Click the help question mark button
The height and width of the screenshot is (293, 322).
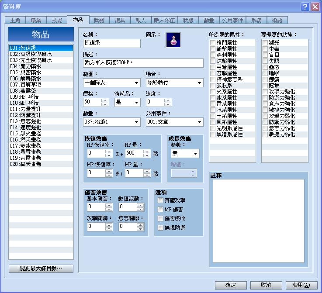(x=305, y=7)
